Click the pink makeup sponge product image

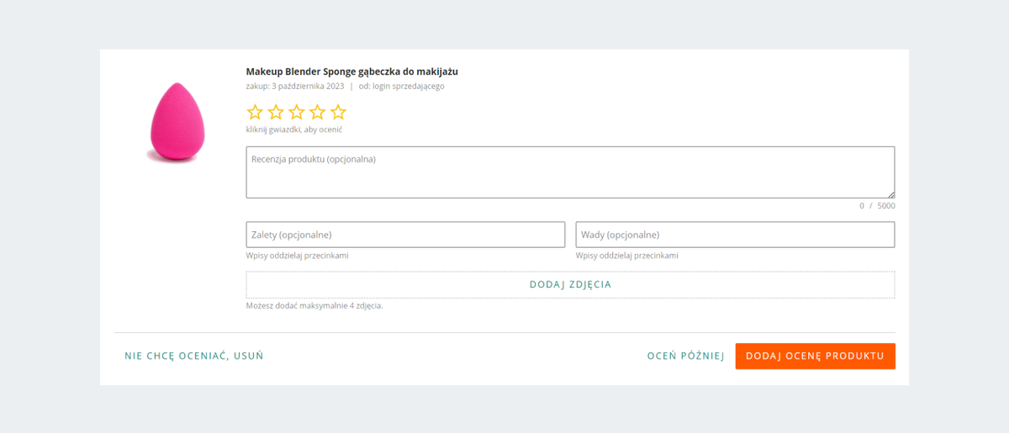pos(173,123)
